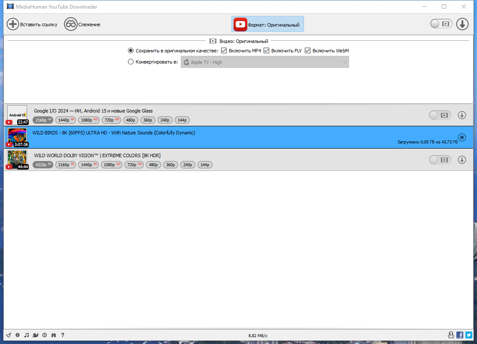Click the broom clear list icon
The image size is (477, 344).
9,335
